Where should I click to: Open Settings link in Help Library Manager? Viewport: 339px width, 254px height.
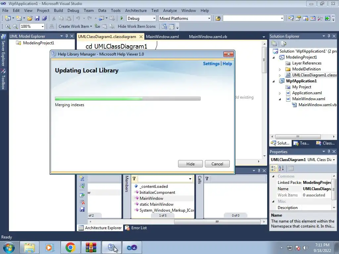(x=211, y=63)
